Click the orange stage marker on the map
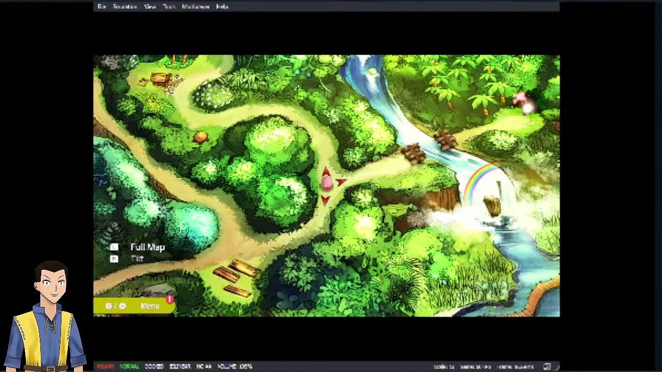 pyautogui.click(x=201, y=137)
